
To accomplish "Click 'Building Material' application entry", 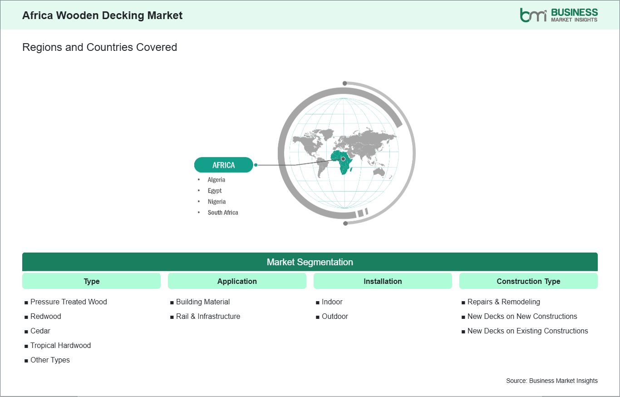I will click(203, 302).
